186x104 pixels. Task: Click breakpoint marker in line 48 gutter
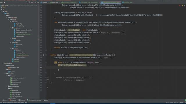[x=44, y=55]
